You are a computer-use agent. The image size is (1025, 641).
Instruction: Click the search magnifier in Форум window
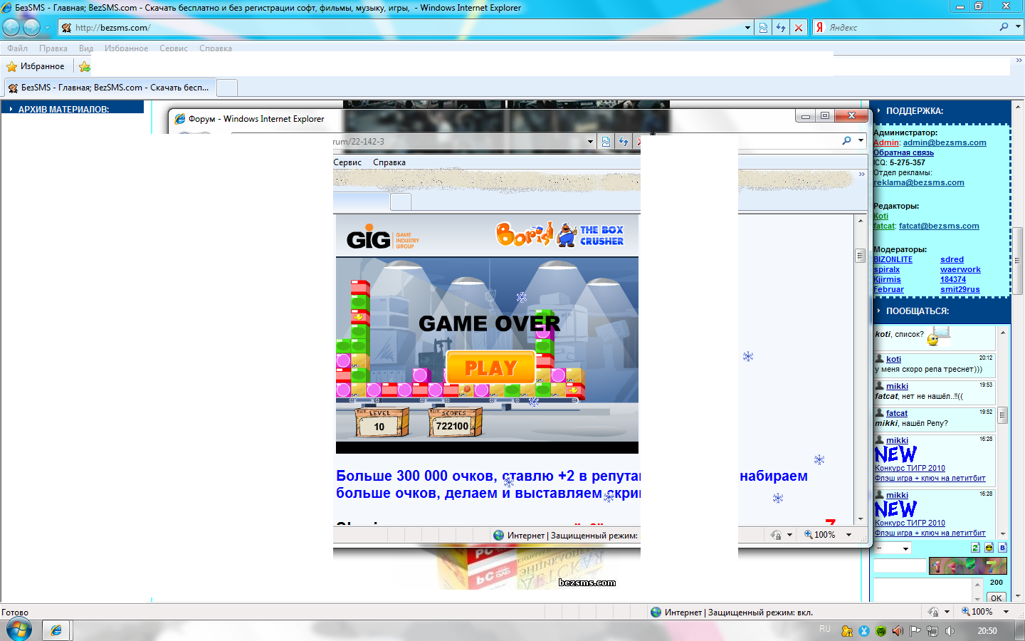tap(846, 141)
